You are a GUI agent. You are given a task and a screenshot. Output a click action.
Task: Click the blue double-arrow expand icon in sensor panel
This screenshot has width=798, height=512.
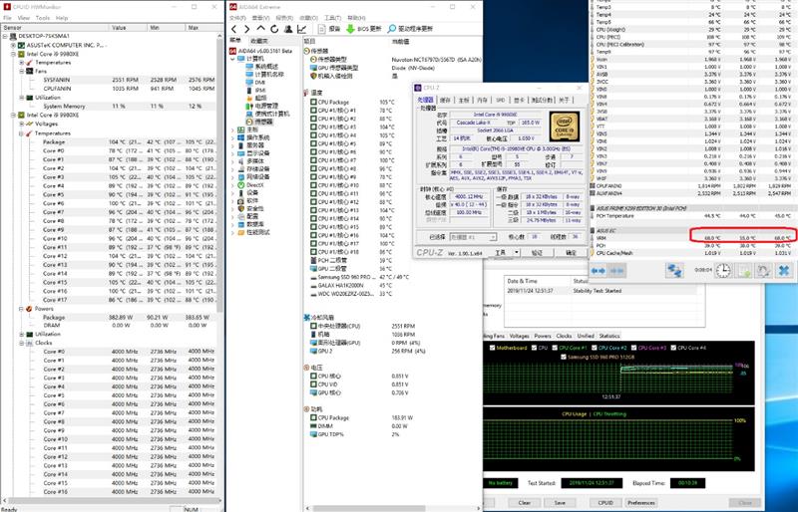(598, 271)
